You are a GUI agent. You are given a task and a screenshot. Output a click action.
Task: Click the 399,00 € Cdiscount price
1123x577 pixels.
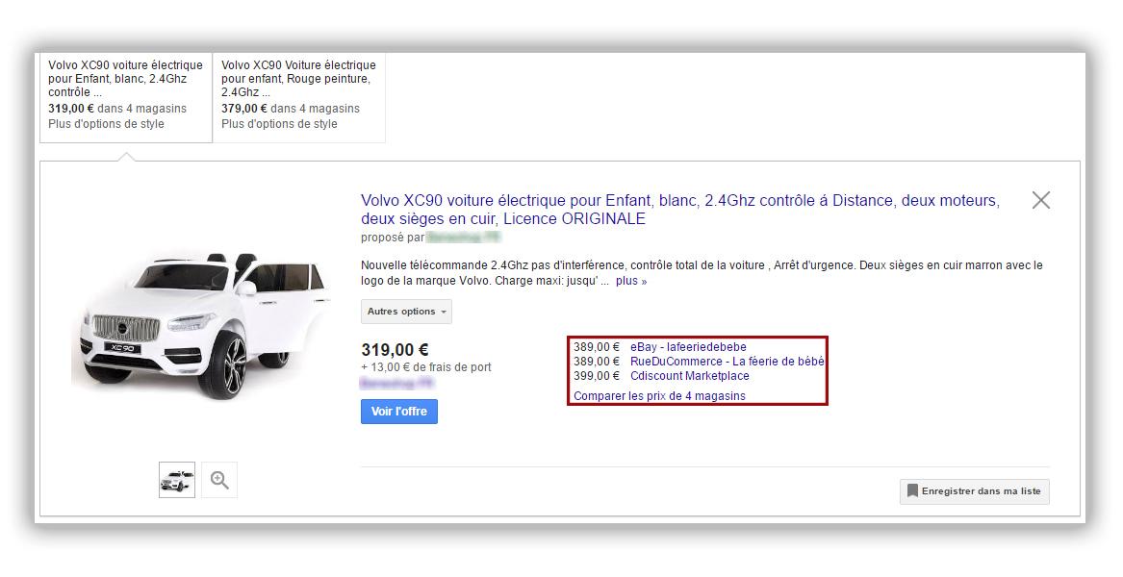click(597, 376)
